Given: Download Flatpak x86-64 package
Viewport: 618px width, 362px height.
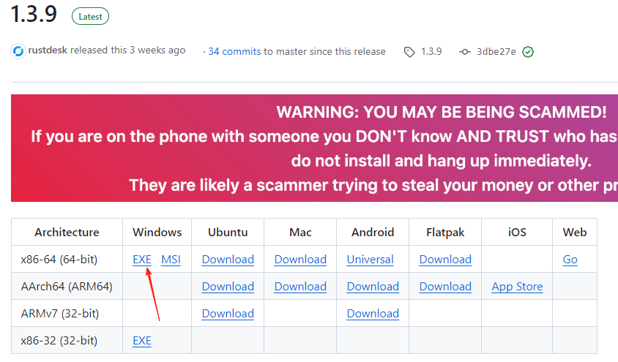Looking at the screenshot, I should [x=445, y=260].
